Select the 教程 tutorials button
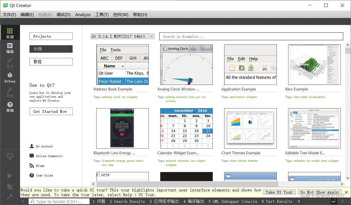This screenshot has width=351, height=205. click(x=51, y=62)
